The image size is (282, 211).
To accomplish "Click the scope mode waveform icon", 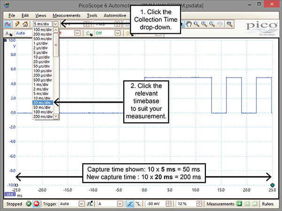I will click(8, 24).
